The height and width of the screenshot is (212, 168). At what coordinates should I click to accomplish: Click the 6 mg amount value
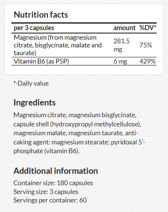pos(120,62)
